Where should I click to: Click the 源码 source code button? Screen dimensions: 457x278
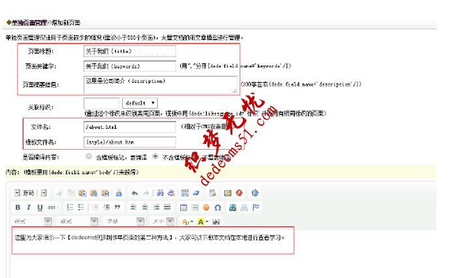pyautogui.click(x=24, y=193)
